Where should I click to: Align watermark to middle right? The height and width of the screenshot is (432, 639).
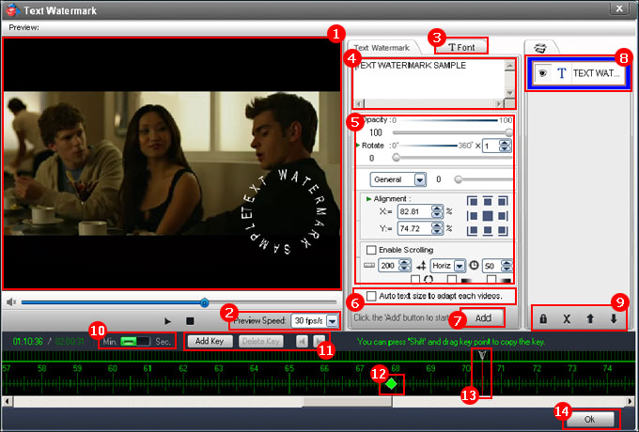pos(503,216)
